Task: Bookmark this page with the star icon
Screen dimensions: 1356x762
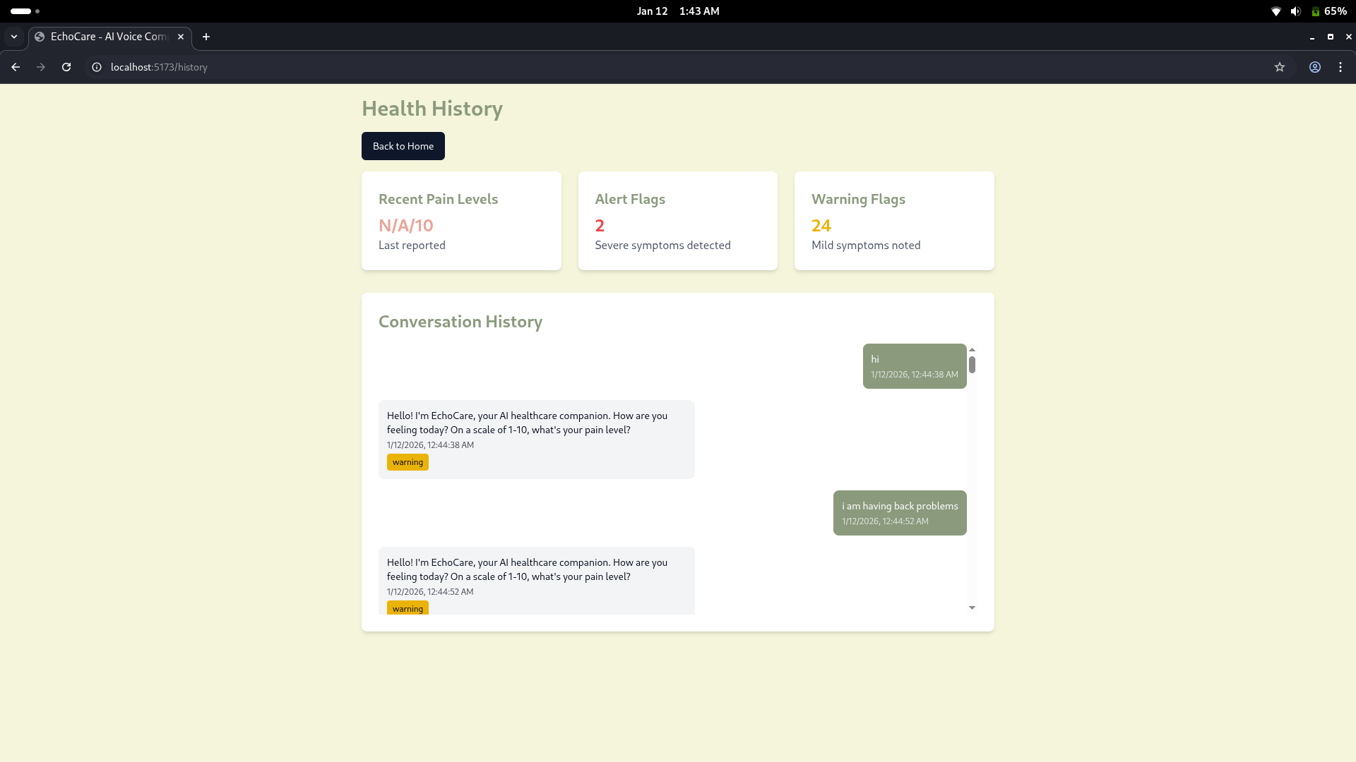Action: tap(1280, 67)
